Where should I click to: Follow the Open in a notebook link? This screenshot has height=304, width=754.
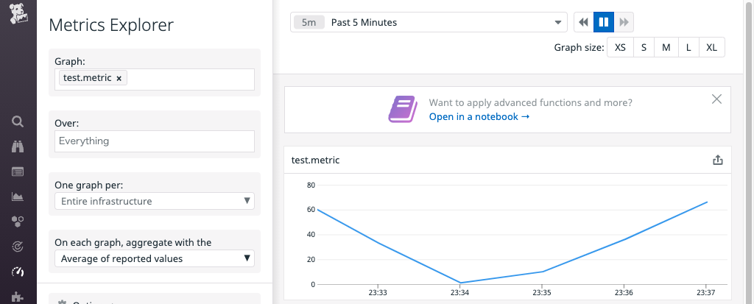pyautogui.click(x=479, y=117)
